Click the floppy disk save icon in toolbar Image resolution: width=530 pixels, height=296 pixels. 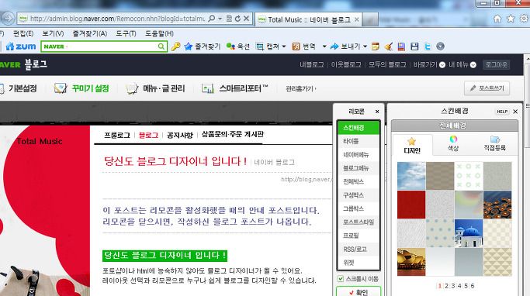[414, 46]
